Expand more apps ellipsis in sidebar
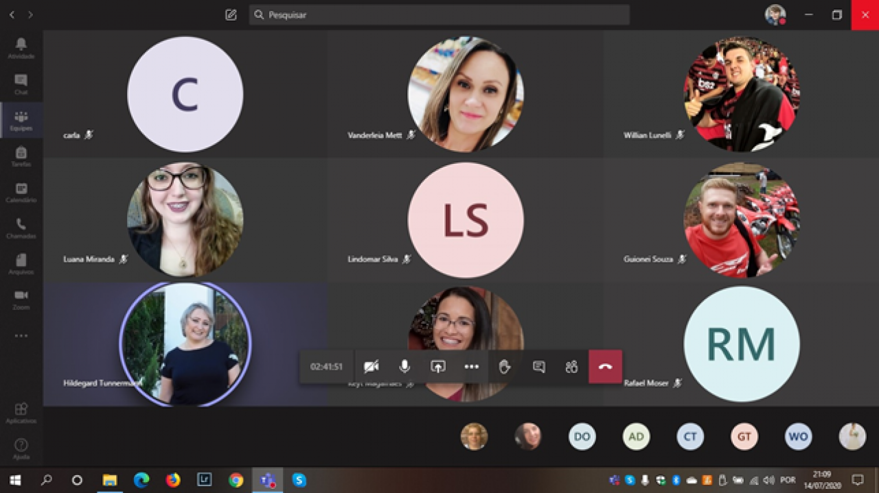Viewport: 879px width, 493px height. [x=21, y=336]
